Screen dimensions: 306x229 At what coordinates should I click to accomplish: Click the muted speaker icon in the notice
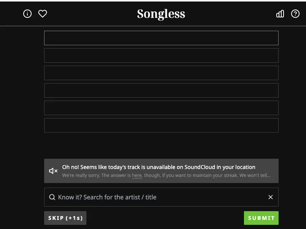click(53, 171)
